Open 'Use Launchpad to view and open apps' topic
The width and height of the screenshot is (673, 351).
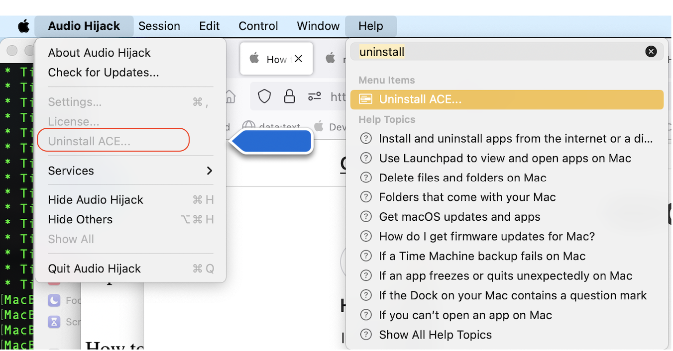tap(507, 159)
